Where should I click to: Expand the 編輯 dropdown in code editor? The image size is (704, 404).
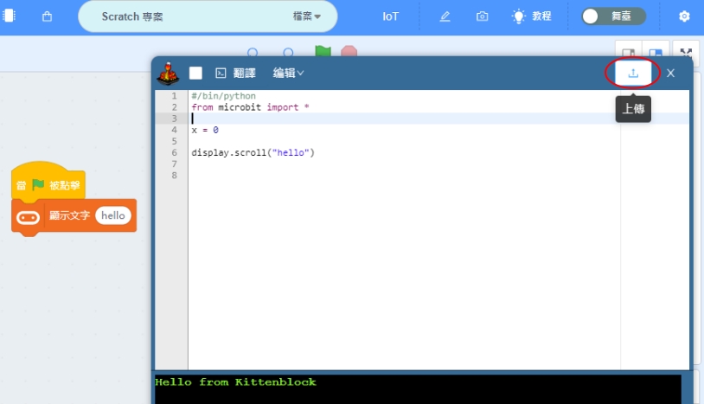288,74
